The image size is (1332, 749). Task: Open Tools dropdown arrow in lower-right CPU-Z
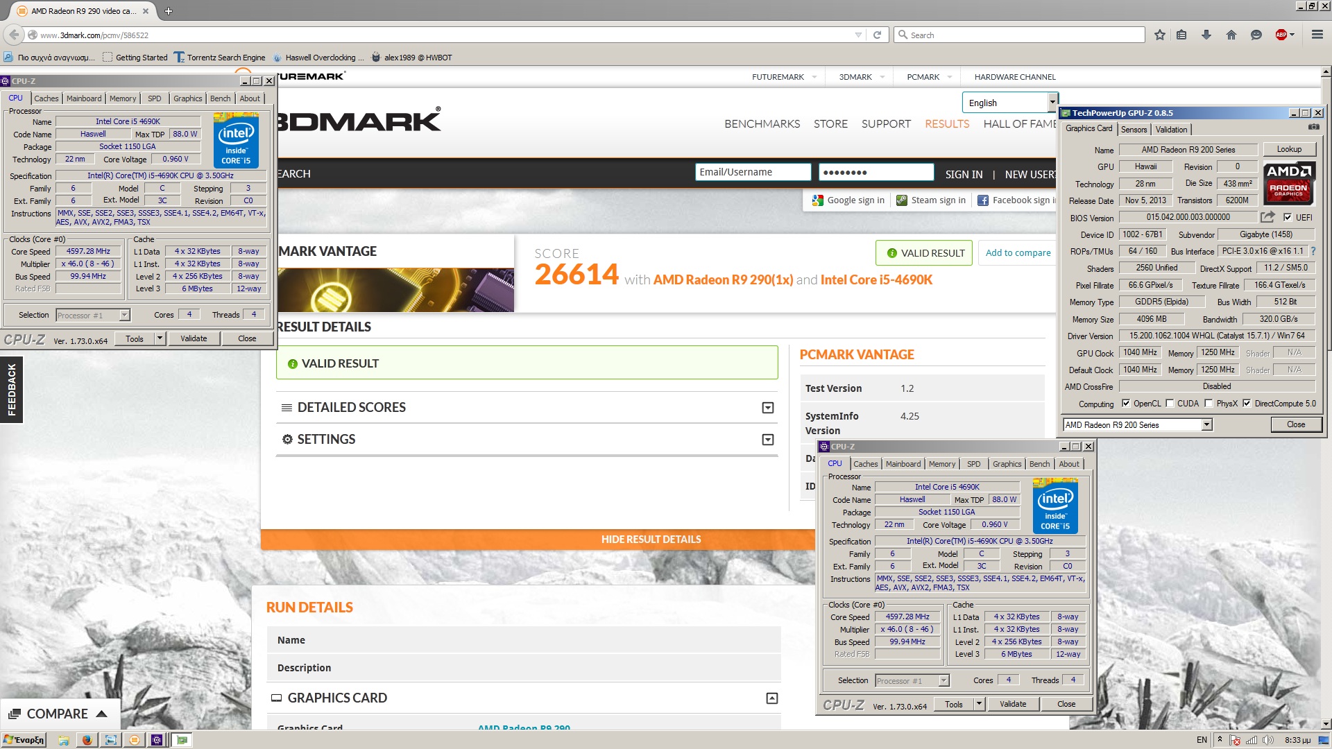(979, 704)
